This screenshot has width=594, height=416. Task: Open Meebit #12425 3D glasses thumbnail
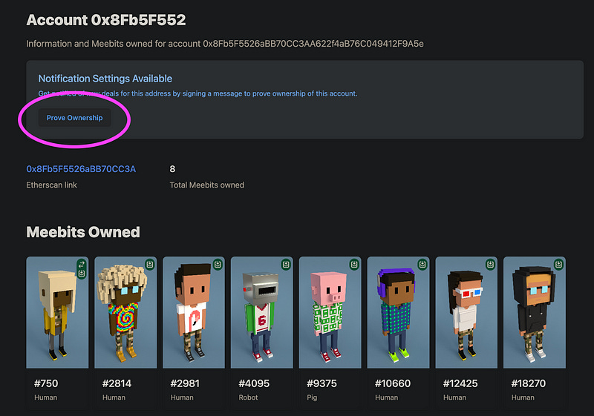(x=466, y=312)
